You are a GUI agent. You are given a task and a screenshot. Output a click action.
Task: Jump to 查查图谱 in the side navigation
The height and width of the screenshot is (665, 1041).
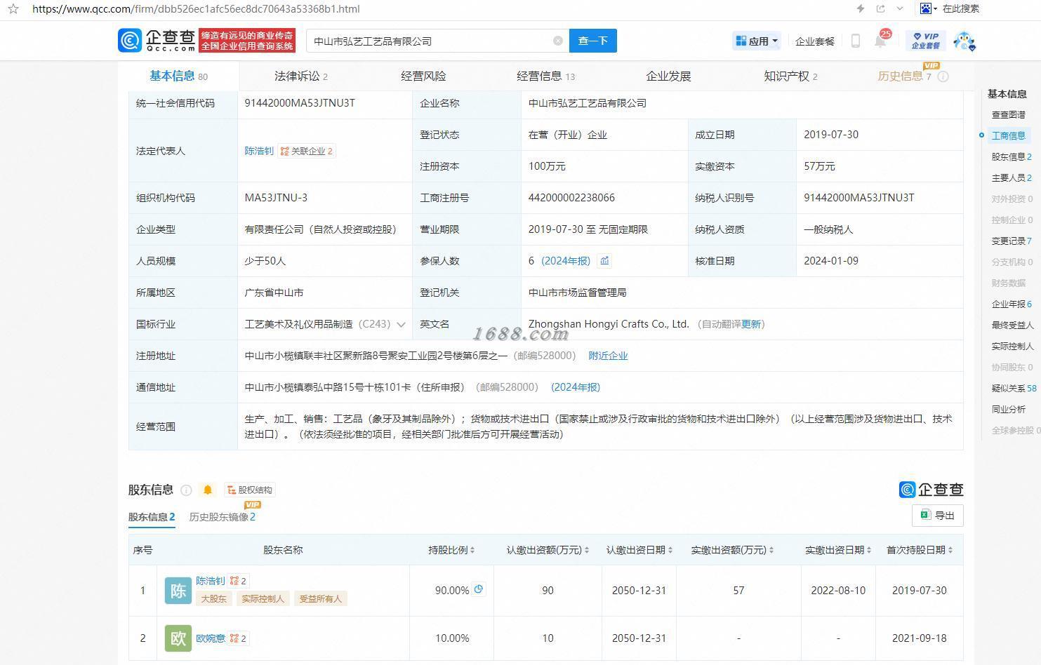pyautogui.click(x=1008, y=114)
